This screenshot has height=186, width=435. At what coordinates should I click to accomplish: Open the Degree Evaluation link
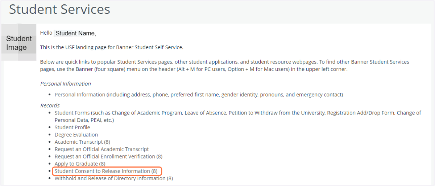pyautogui.click(x=76, y=135)
